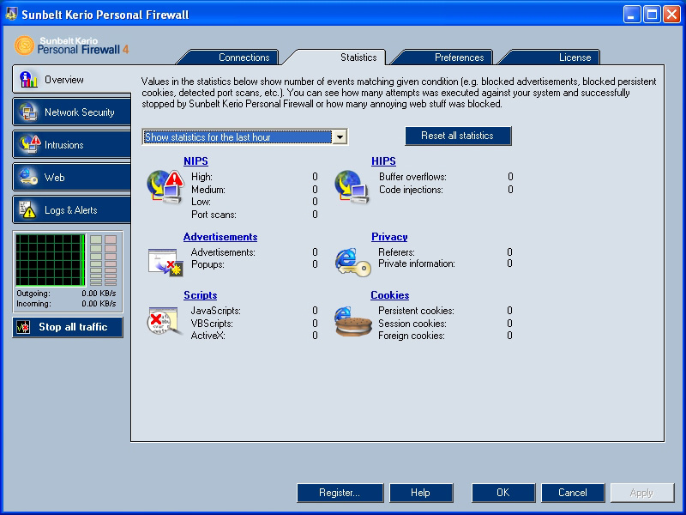Click the 'VBScripts:' label
The height and width of the screenshot is (515, 686).
212,324
